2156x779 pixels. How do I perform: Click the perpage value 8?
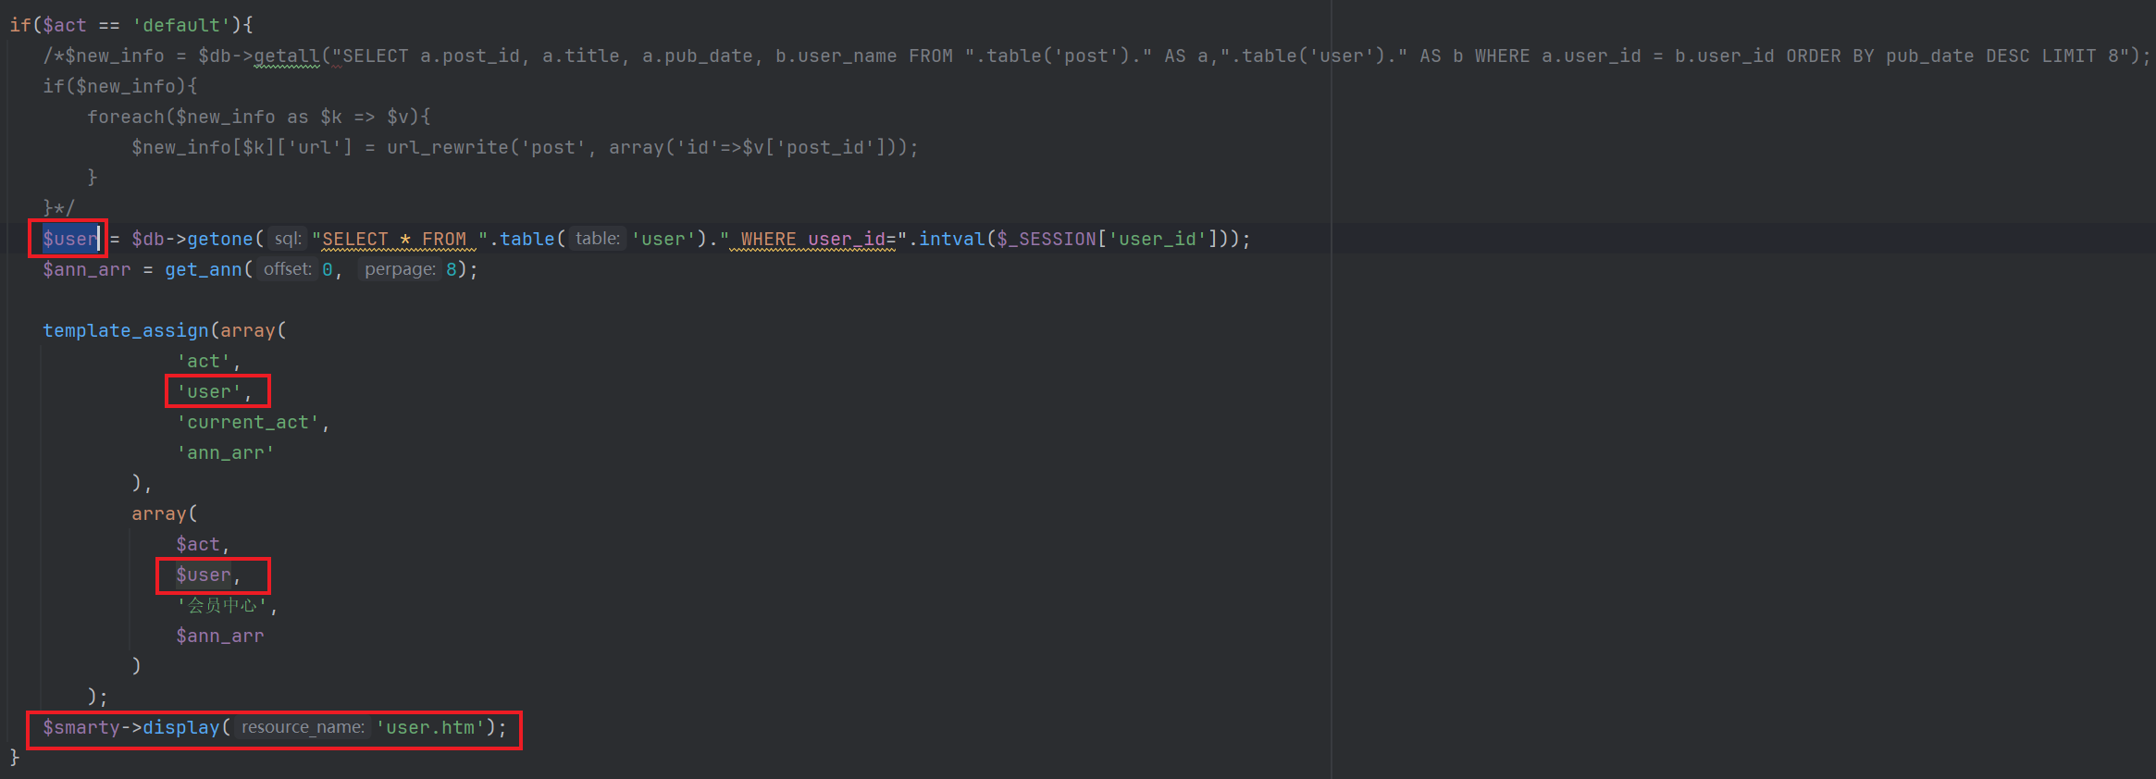452,269
